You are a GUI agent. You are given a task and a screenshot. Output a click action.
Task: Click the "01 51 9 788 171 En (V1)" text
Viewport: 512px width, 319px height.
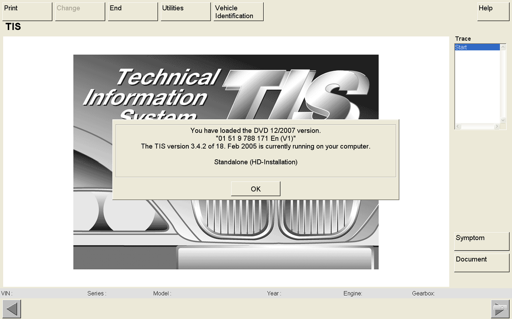coord(256,138)
